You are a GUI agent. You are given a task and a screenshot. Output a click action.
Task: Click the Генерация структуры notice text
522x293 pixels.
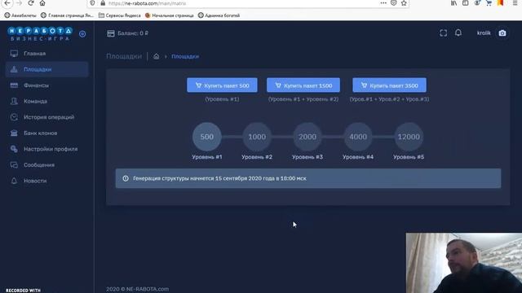(x=219, y=178)
